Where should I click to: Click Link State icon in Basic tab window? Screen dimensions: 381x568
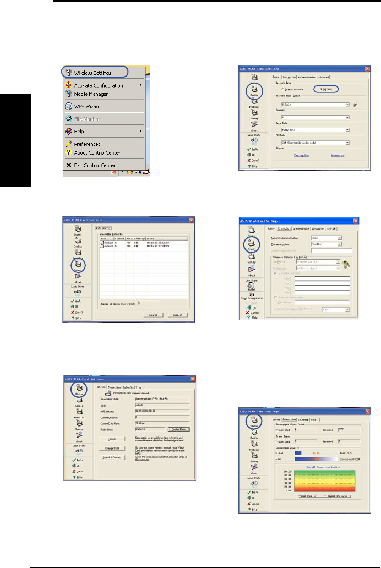click(254, 140)
